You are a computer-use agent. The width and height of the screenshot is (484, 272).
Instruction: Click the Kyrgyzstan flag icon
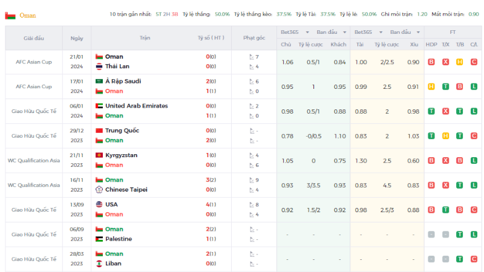99,155
